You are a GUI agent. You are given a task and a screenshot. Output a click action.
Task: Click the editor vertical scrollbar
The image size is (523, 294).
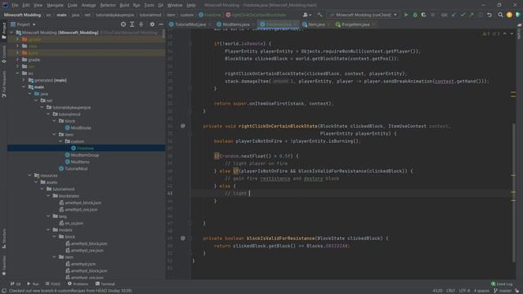513,193
